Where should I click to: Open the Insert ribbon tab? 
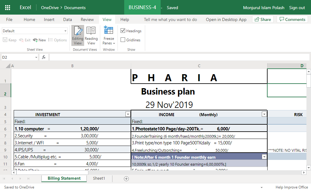[x=49, y=19]
